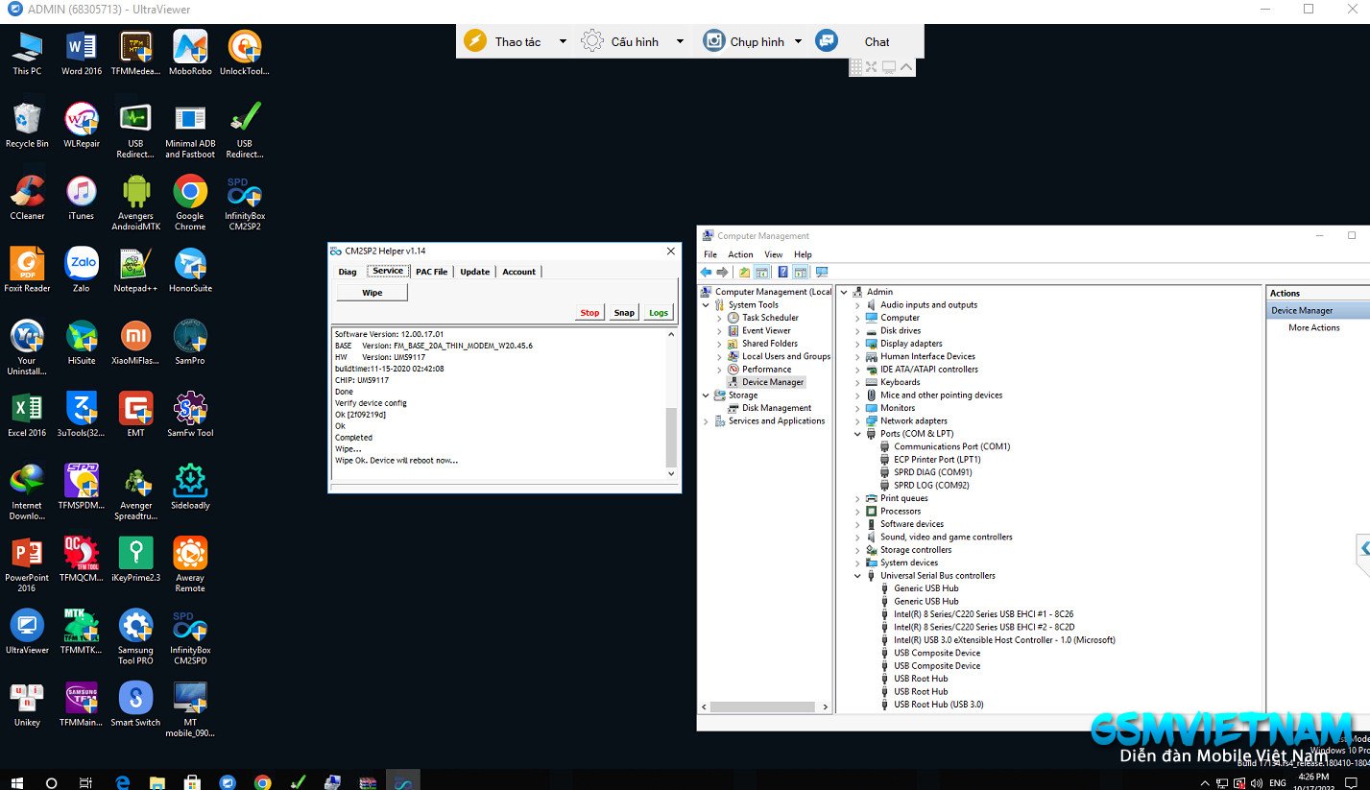Image resolution: width=1370 pixels, height=790 pixels.
Task: Launch Notepad++ from the desktop
Action: (x=135, y=270)
